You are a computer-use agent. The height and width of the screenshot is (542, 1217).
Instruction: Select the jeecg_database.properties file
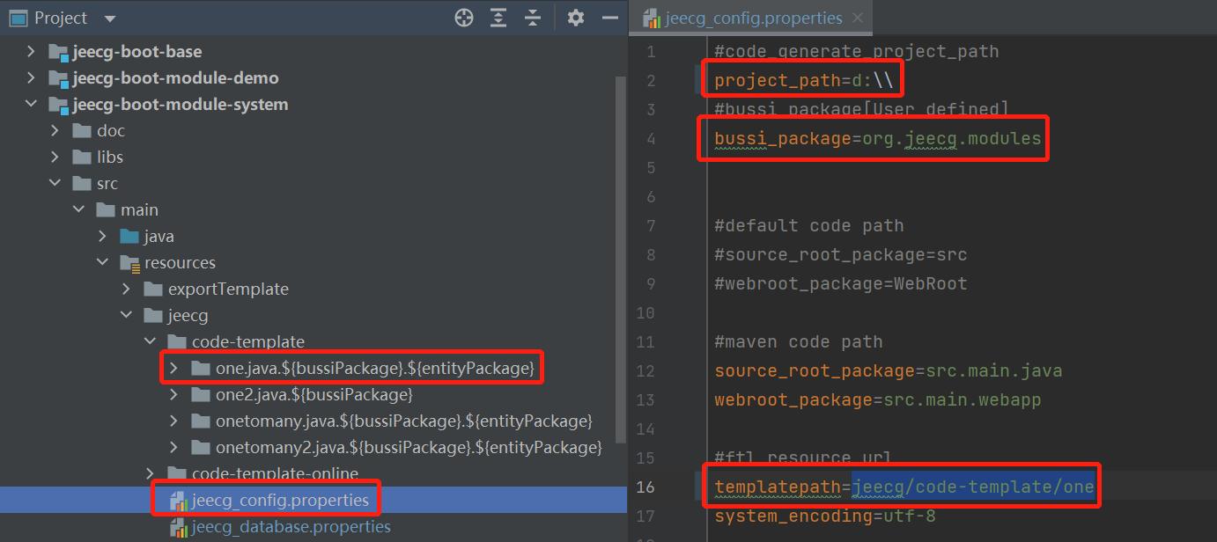pyautogui.click(x=291, y=527)
